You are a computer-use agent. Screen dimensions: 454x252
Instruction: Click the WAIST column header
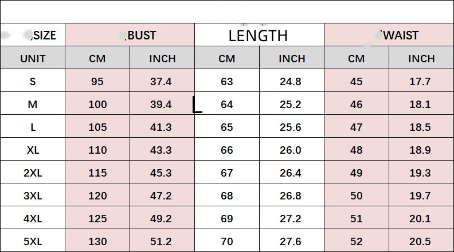(400, 35)
